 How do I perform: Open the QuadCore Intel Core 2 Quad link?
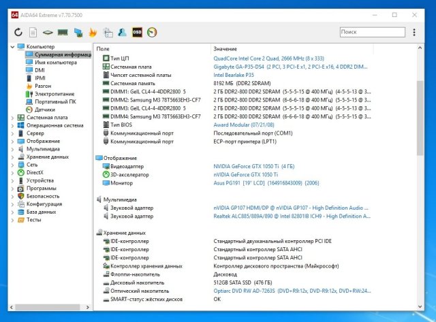click(268, 59)
